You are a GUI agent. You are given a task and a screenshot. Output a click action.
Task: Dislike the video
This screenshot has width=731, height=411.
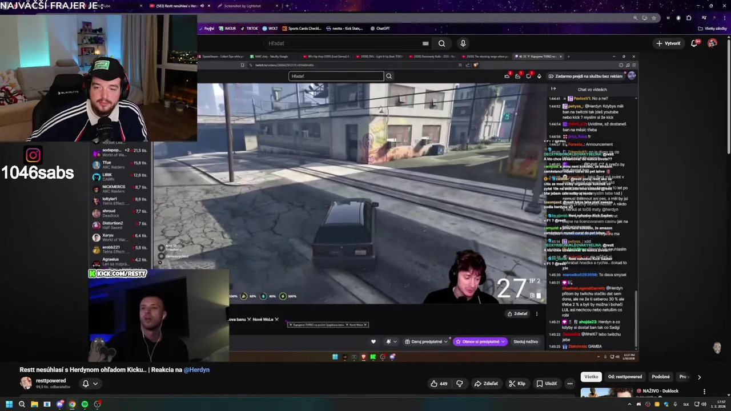(460, 384)
